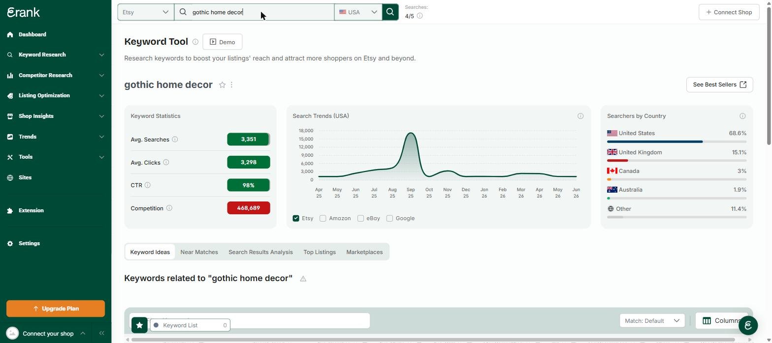This screenshot has width=772, height=343.
Task: Click green star Keyword List button
Action: point(139,325)
